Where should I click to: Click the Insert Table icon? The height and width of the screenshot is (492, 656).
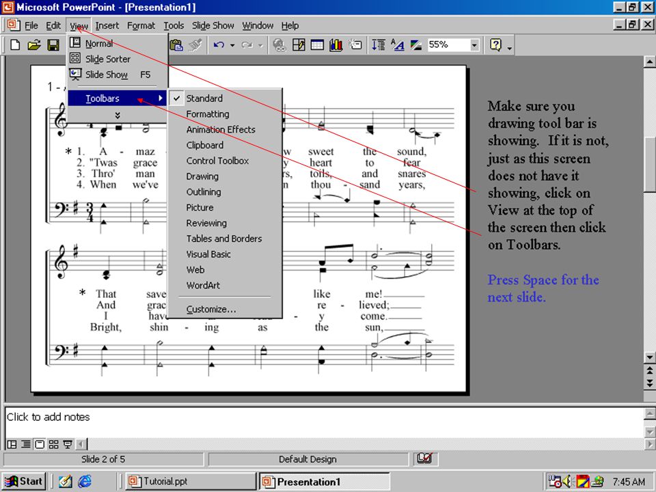pyautogui.click(x=317, y=45)
